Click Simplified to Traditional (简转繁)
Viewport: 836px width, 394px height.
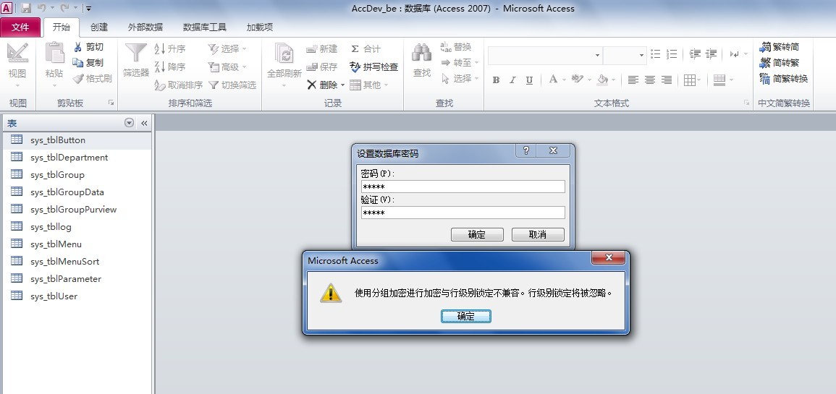pyautogui.click(x=779, y=63)
